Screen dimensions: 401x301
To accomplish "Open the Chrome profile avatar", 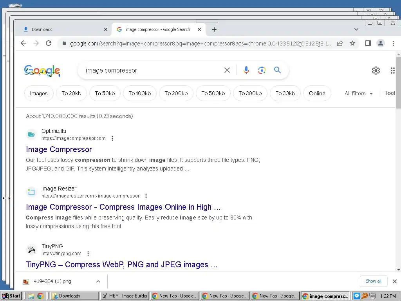I will click(x=381, y=43).
